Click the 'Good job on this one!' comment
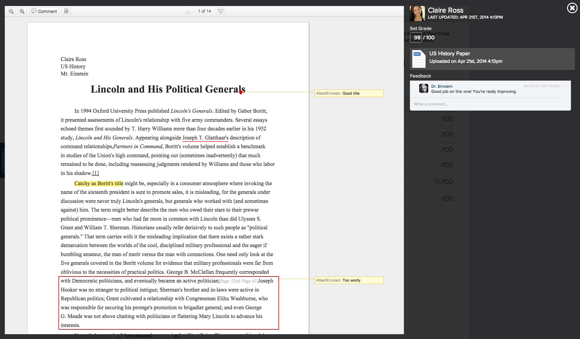The image size is (580, 339). point(474,92)
